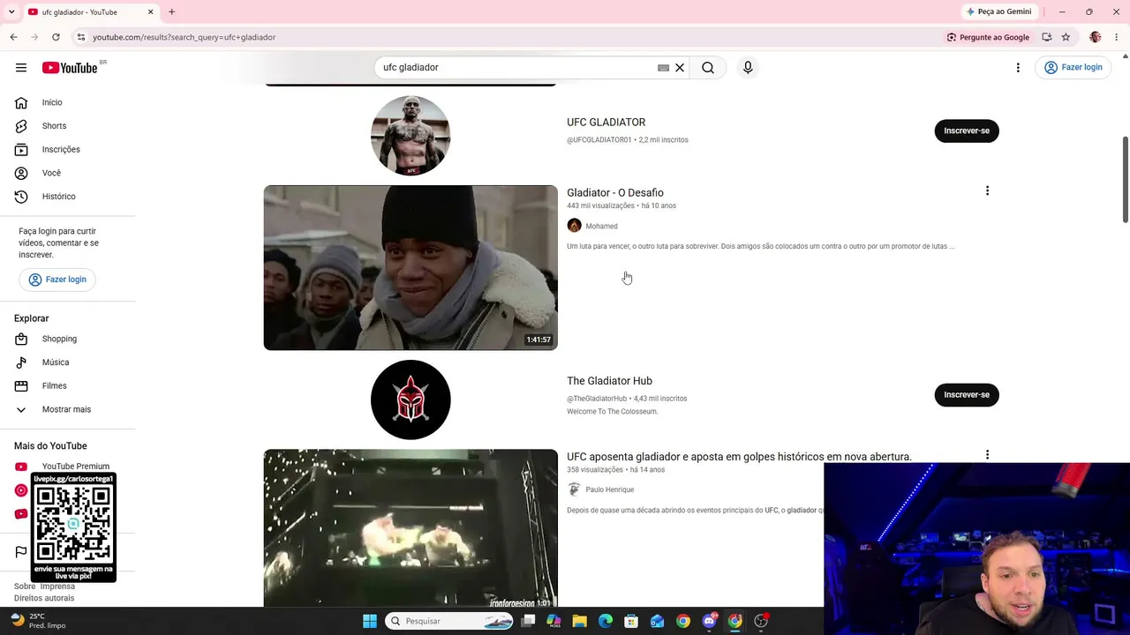Viewport: 1130px width, 635px height.
Task: Open YouTube Premium link
Action: click(x=76, y=467)
